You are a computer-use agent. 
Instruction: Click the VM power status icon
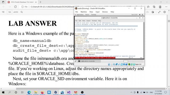[142, 15]
